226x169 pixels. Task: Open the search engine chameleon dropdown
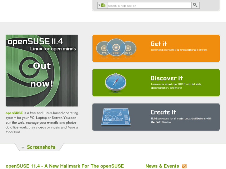click(102, 5)
